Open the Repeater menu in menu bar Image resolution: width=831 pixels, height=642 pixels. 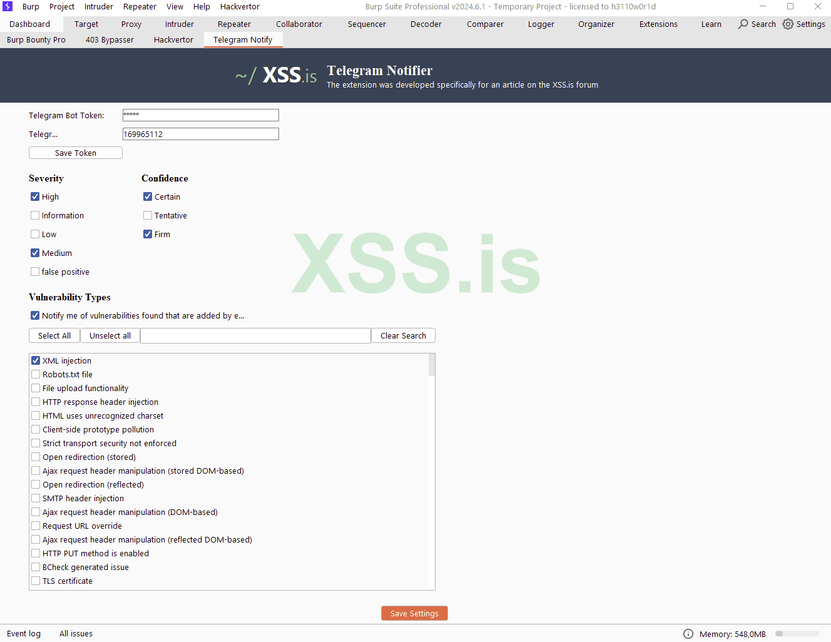tap(140, 6)
